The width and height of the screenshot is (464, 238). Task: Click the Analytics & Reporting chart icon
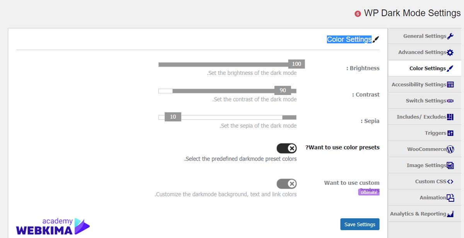(450, 214)
